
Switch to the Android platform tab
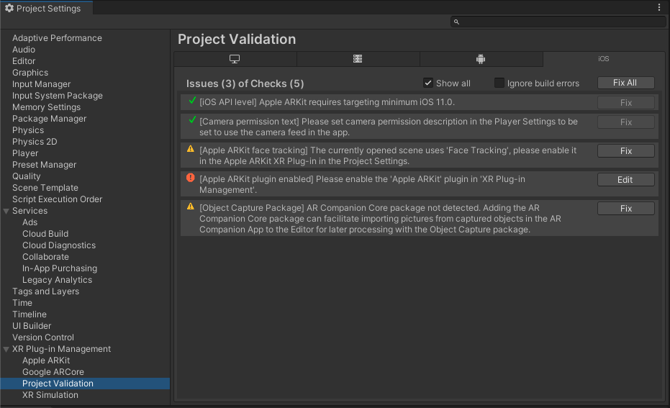pos(481,59)
